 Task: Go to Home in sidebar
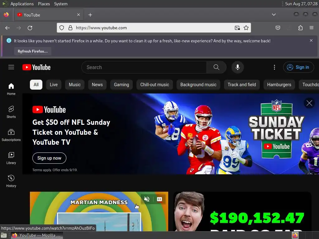(11, 89)
